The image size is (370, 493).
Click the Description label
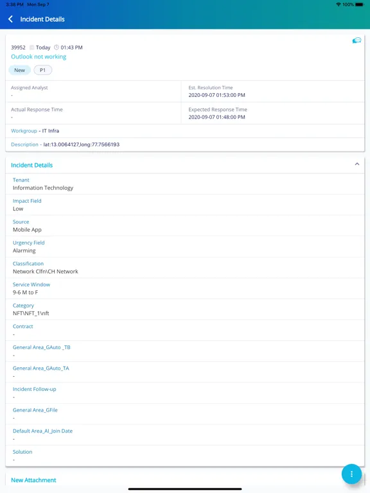click(24, 144)
